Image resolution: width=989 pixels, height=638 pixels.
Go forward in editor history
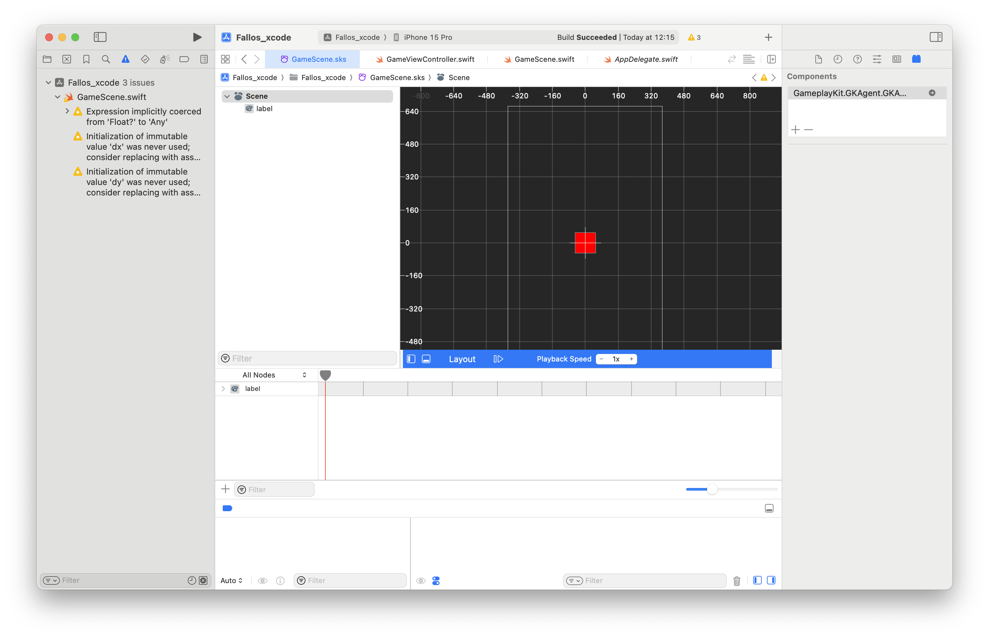257,59
